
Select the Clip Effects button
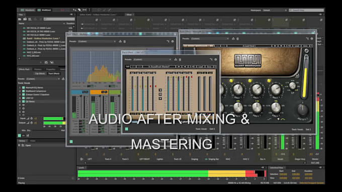pos(40,74)
